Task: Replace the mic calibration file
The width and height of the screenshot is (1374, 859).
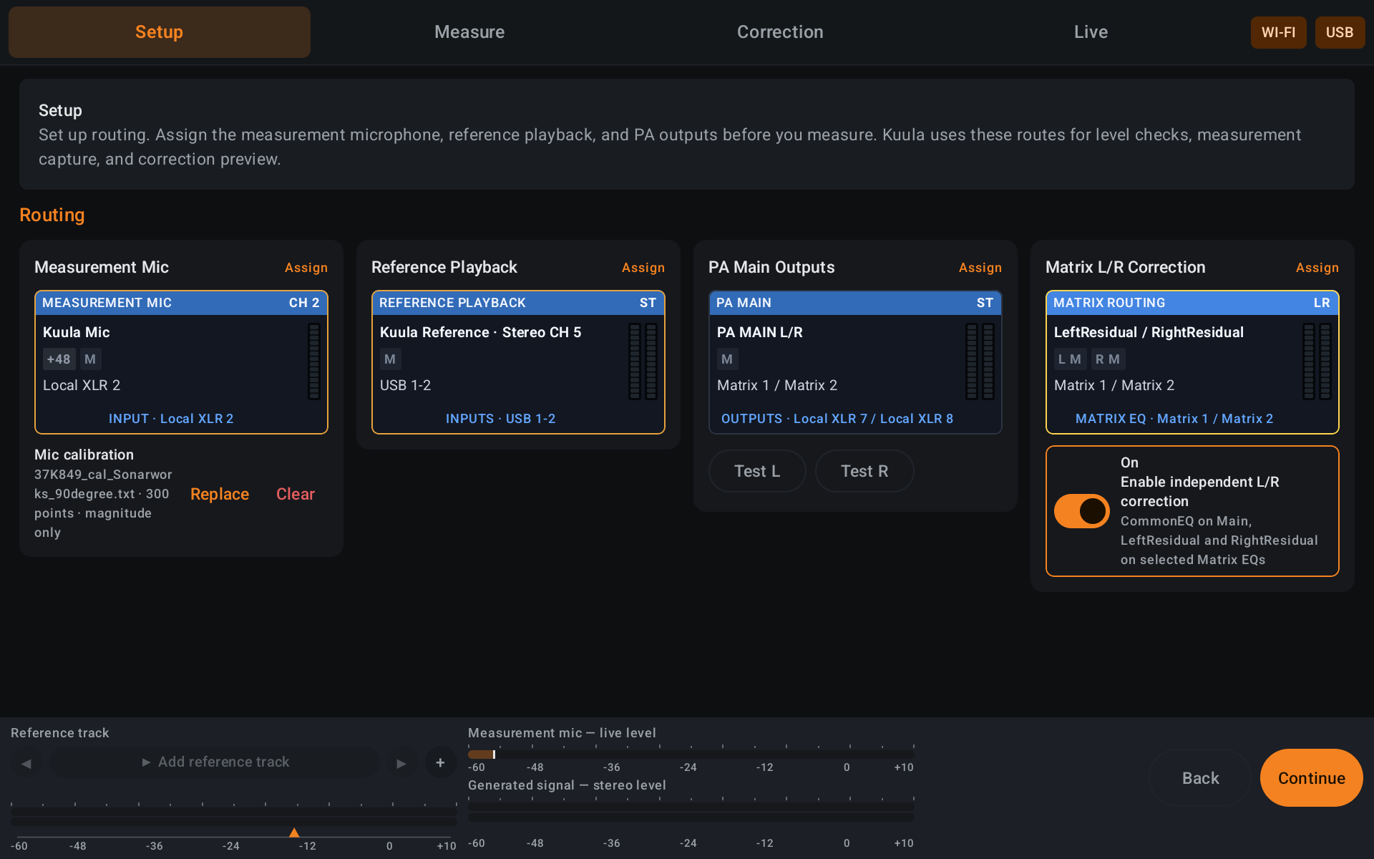Action: point(220,494)
